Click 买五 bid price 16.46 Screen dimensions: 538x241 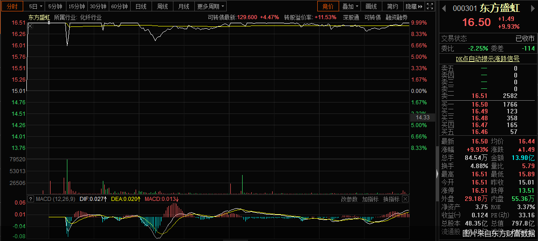click(479, 132)
